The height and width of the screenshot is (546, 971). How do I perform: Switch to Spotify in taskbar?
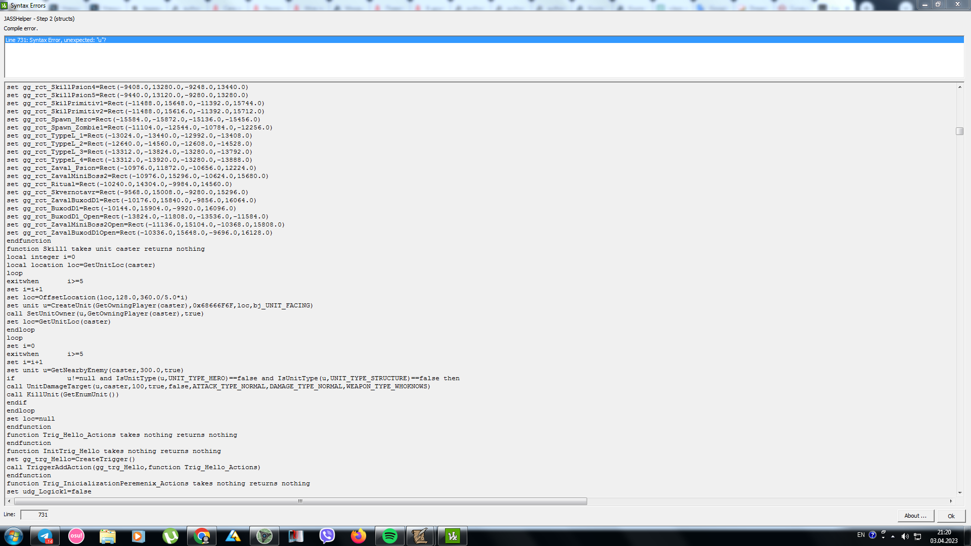click(x=389, y=536)
